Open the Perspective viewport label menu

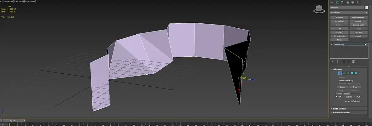click(8, 2)
